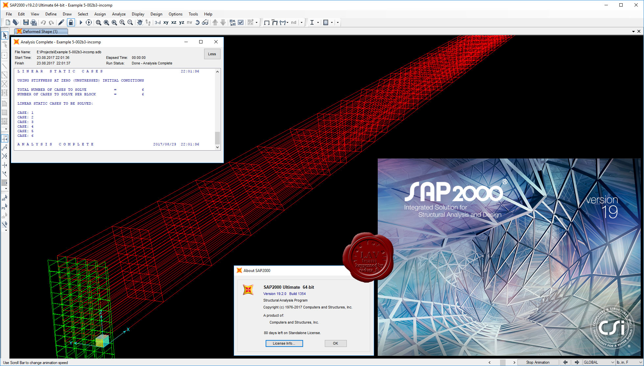Click the animation speed scrollbar thumb
The height and width of the screenshot is (366, 644).
[503, 362]
